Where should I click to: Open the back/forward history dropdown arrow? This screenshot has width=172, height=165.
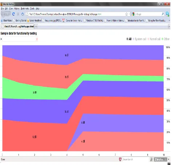point(10,14)
